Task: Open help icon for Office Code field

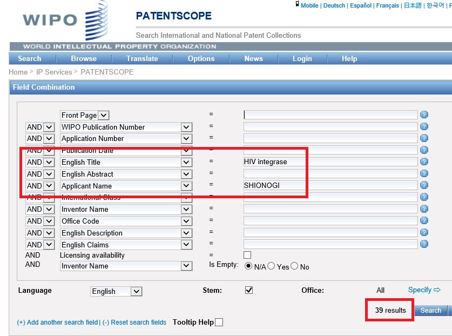Action: pyautogui.click(x=424, y=220)
